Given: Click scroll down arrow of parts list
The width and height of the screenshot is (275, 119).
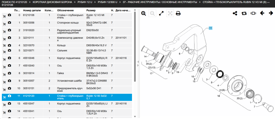Looking at the screenshot, I should (135, 117).
